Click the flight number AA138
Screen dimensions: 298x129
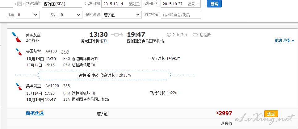(51, 51)
